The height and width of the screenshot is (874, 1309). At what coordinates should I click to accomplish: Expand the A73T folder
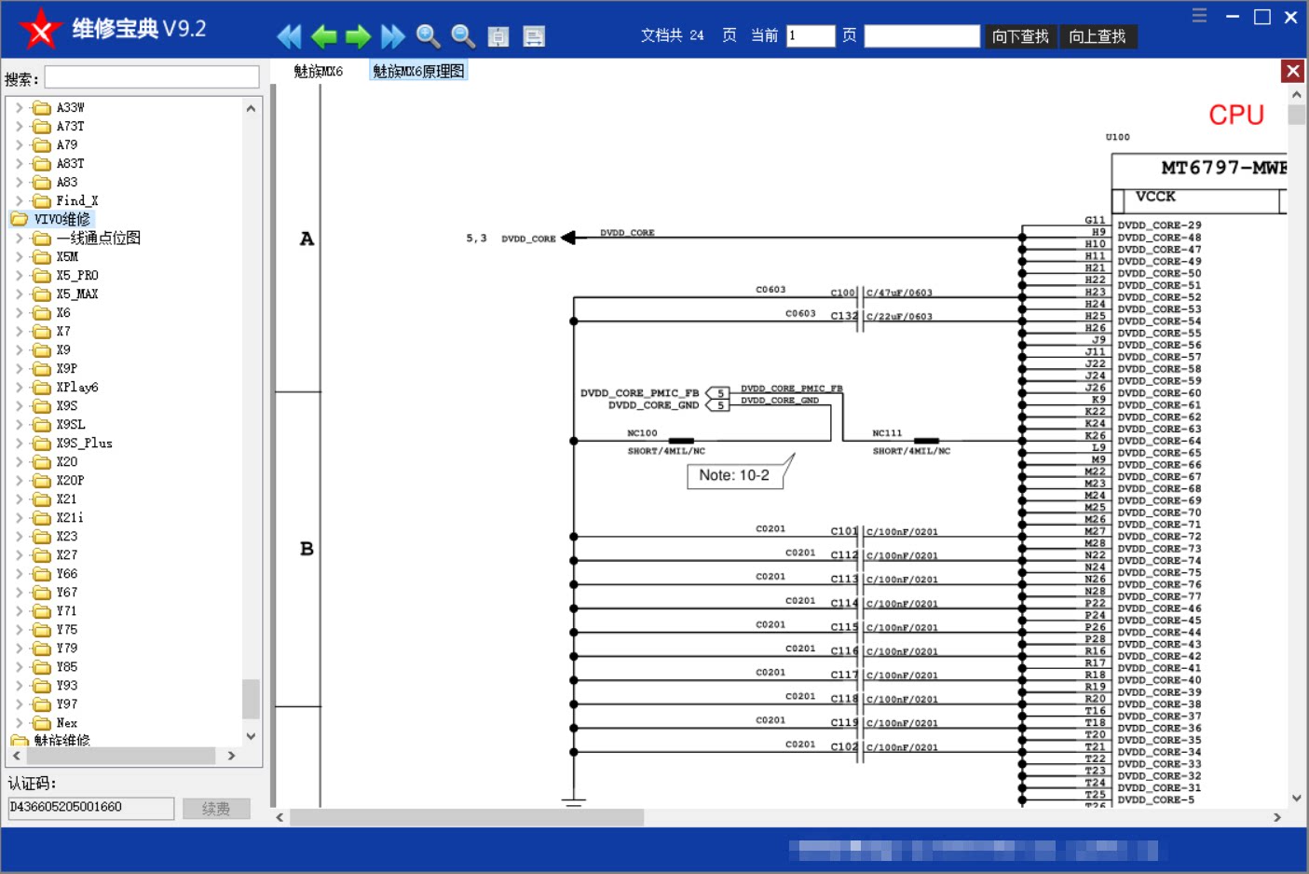[x=20, y=127]
